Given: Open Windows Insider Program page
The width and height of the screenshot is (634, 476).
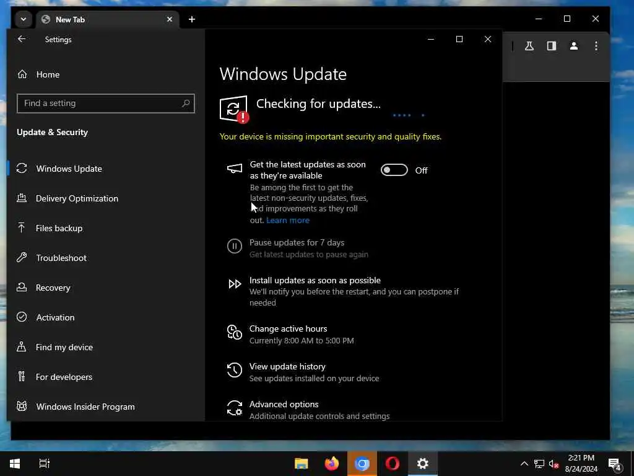Looking at the screenshot, I should pos(85,407).
